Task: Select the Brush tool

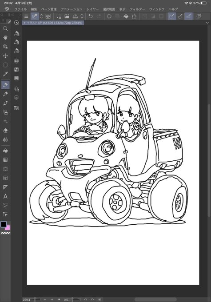Action: click(x=5, y=103)
